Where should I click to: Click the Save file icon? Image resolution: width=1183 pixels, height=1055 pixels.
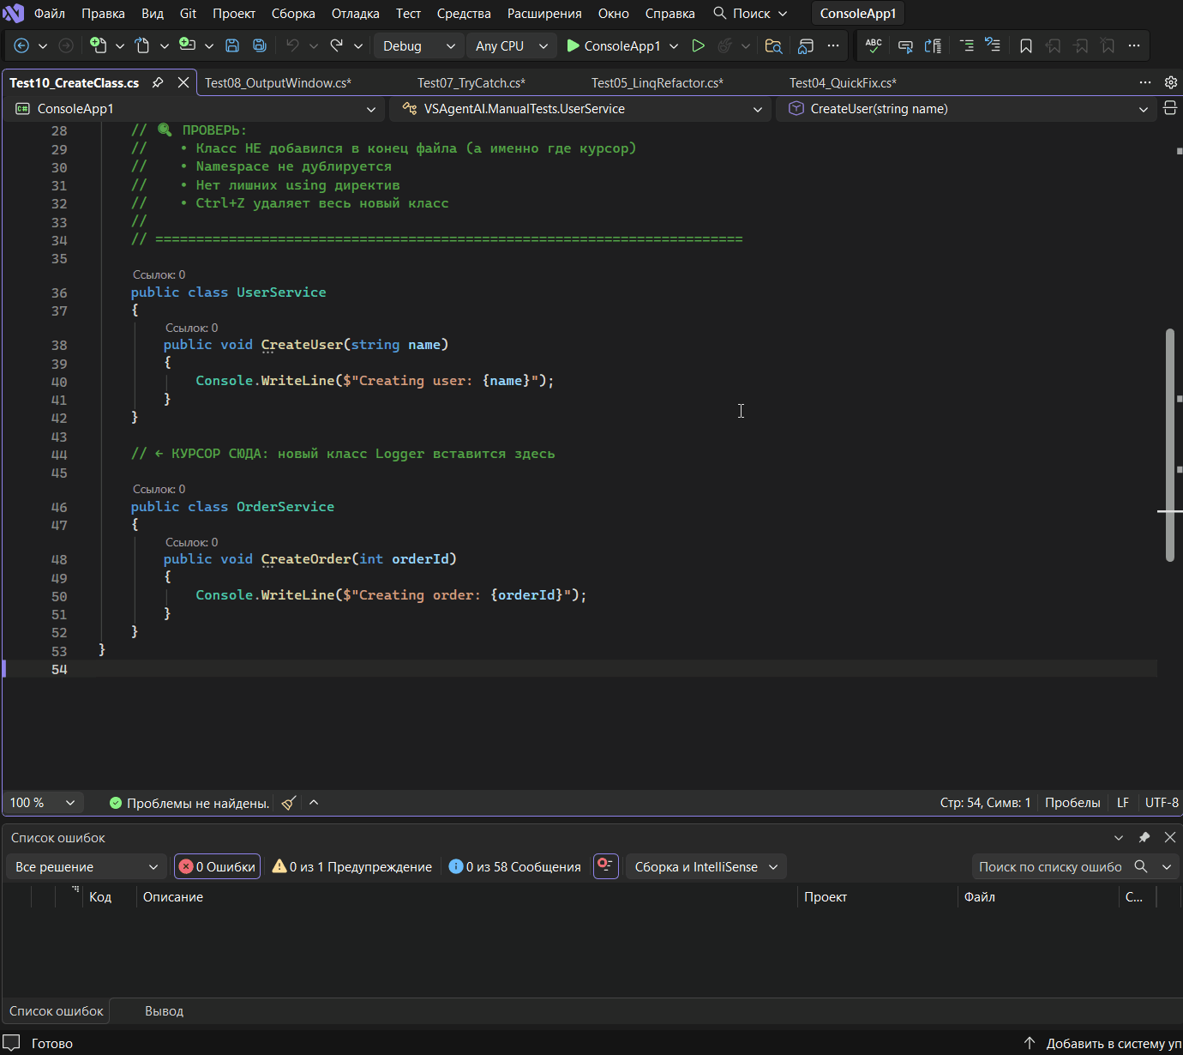tap(231, 45)
